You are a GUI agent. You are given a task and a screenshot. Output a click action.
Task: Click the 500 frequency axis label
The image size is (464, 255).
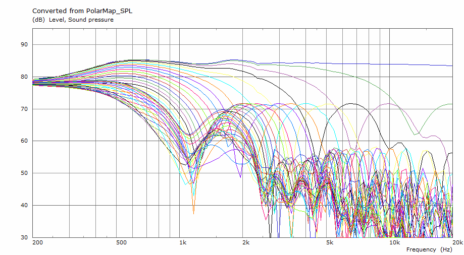pyautogui.click(x=121, y=242)
